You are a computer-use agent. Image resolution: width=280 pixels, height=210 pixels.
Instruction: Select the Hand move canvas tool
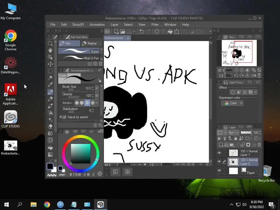(x=50, y=50)
